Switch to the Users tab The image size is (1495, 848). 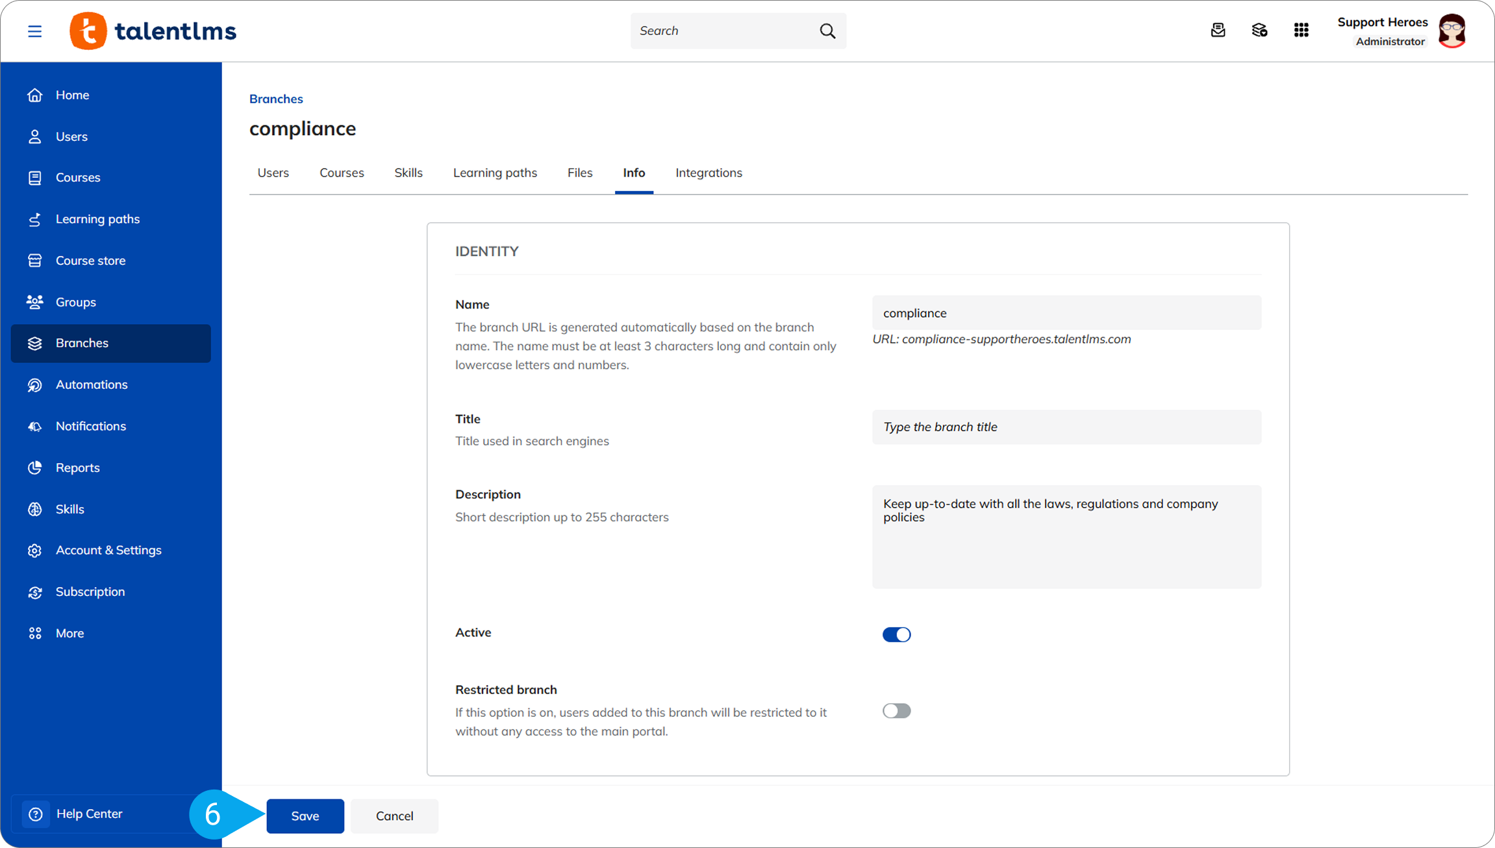tap(273, 173)
